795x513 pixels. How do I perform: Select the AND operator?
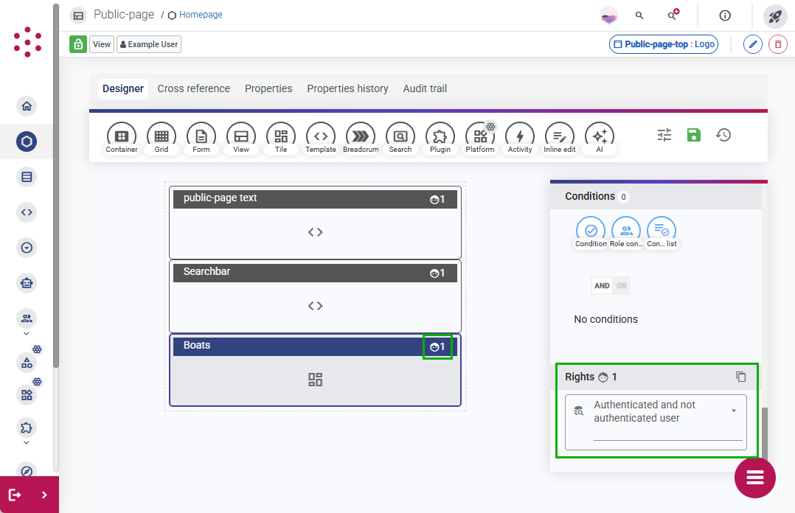pyautogui.click(x=602, y=285)
